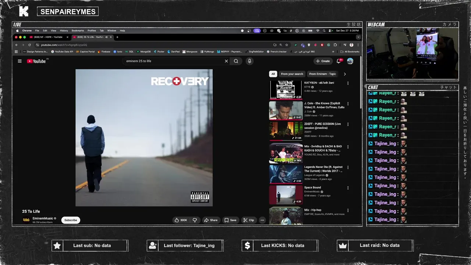Image resolution: width=471 pixels, height=265 pixels.
Task: Save the video to a playlist
Action: pos(230,220)
